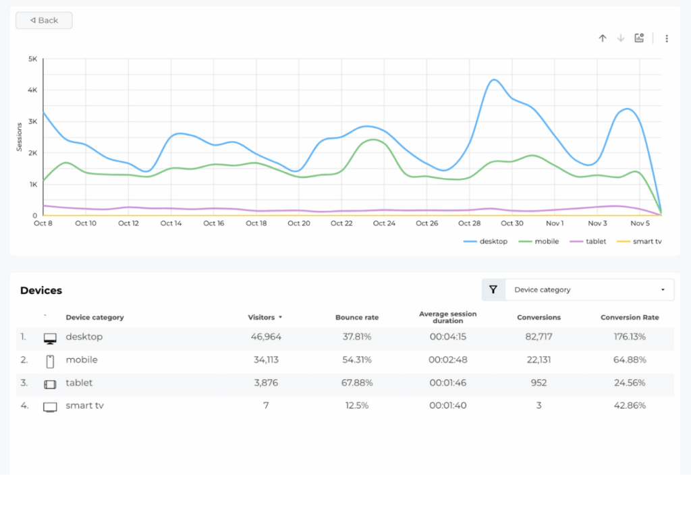The height and width of the screenshot is (530, 691).
Task: Click the Back button
Action: [x=43, y=20]
